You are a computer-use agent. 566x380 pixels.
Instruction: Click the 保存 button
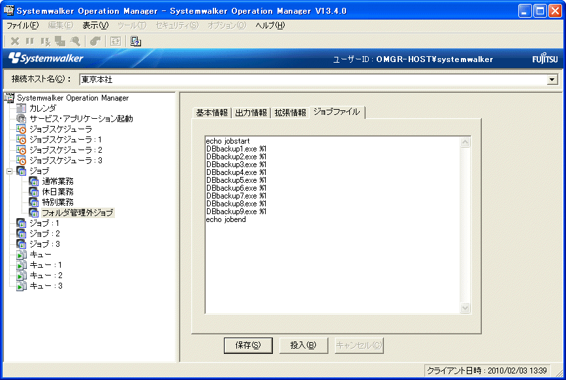pyautogui.click(x=247, y=345)
